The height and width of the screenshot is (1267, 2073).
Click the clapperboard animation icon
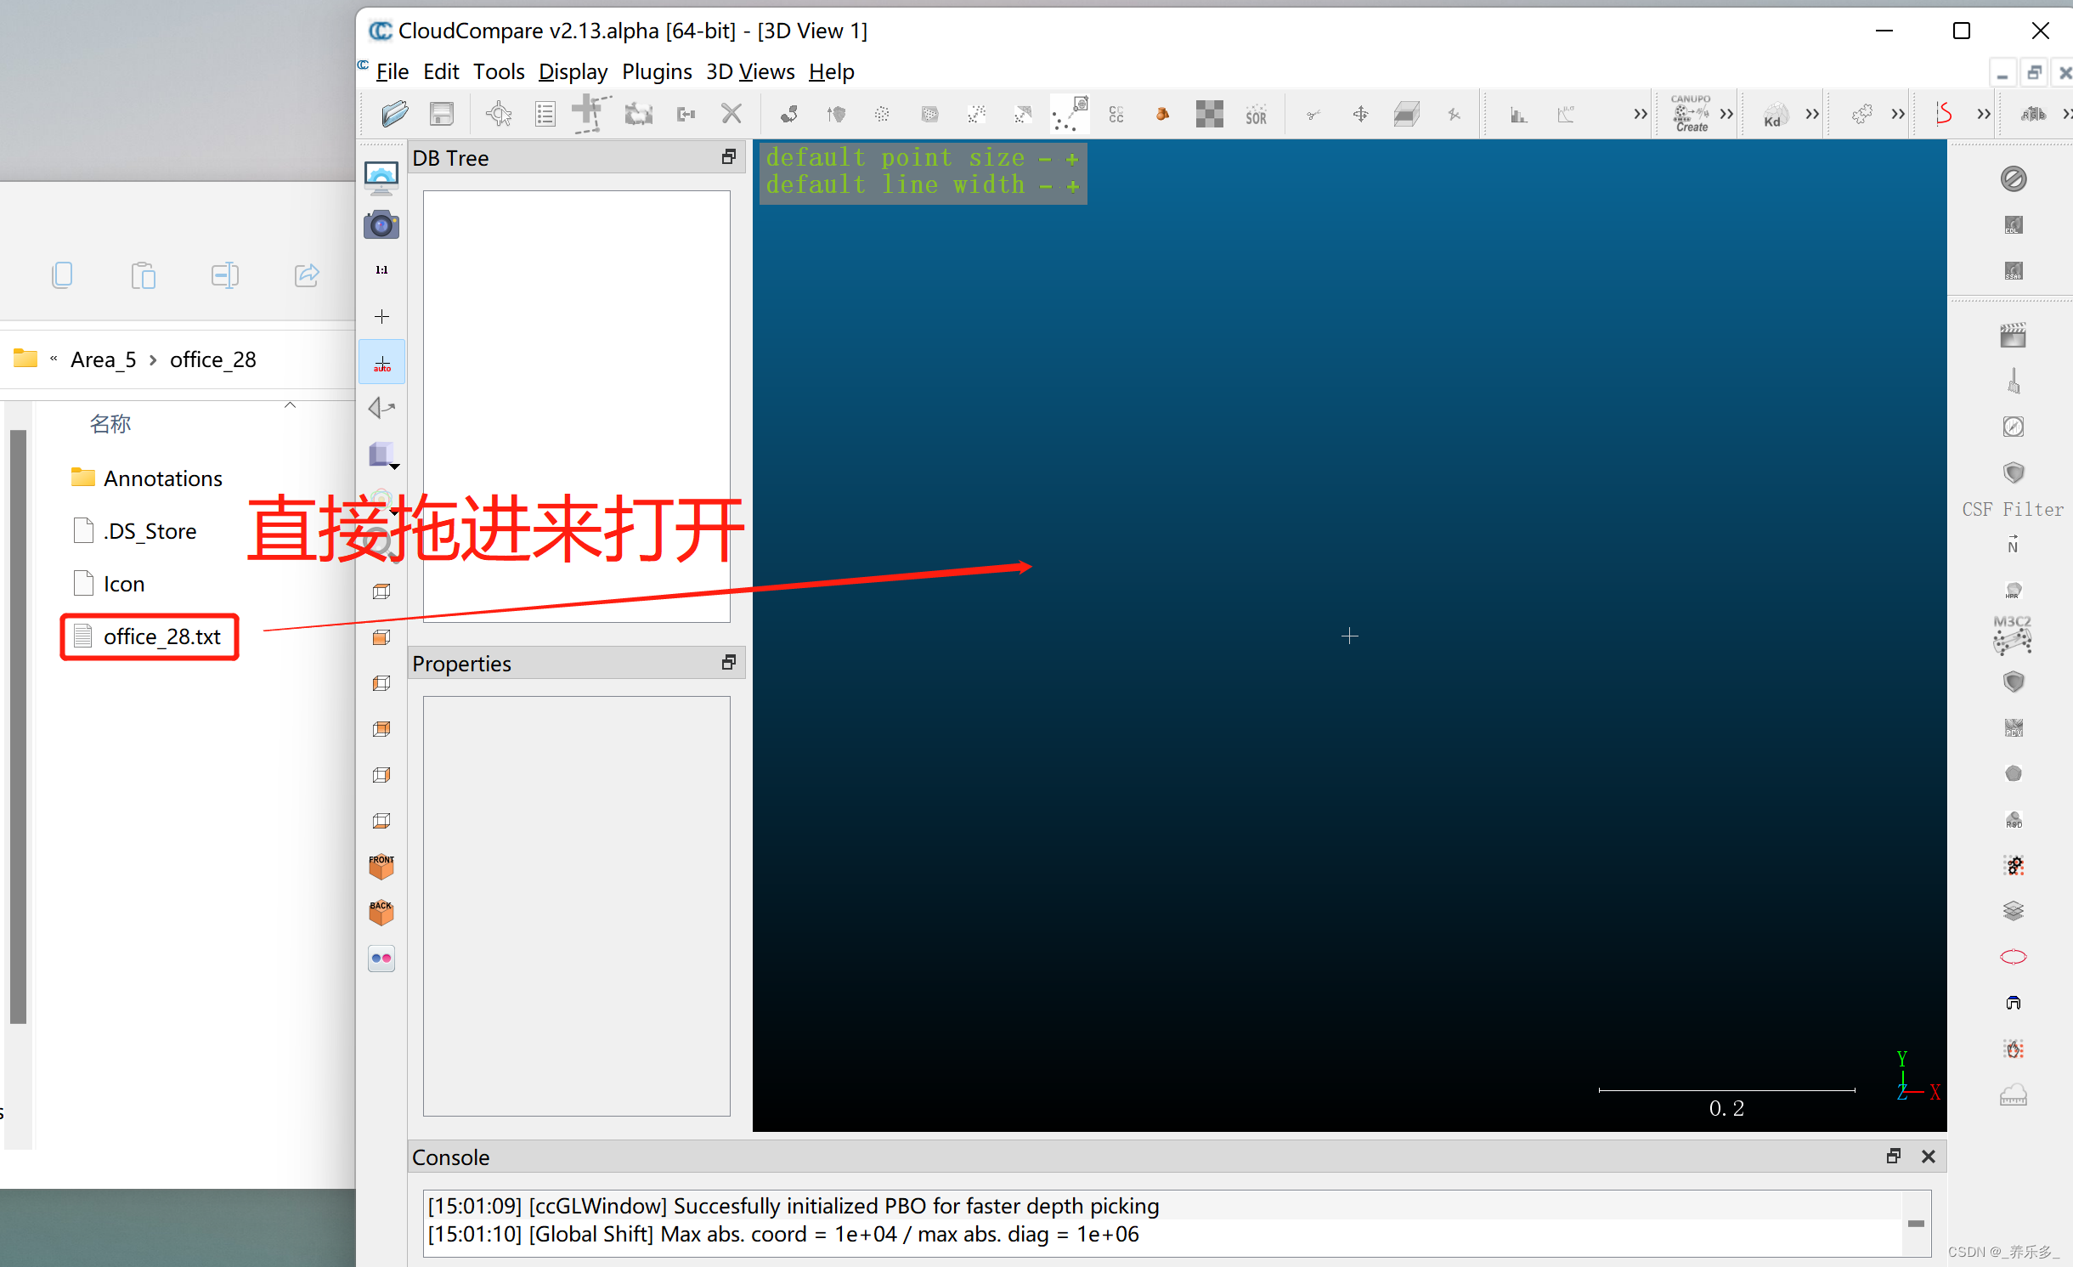[x=2013, y=336]
